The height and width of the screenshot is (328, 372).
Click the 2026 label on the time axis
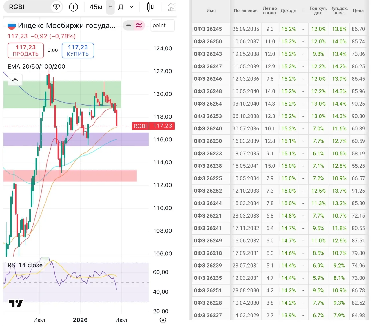point(80,320)
